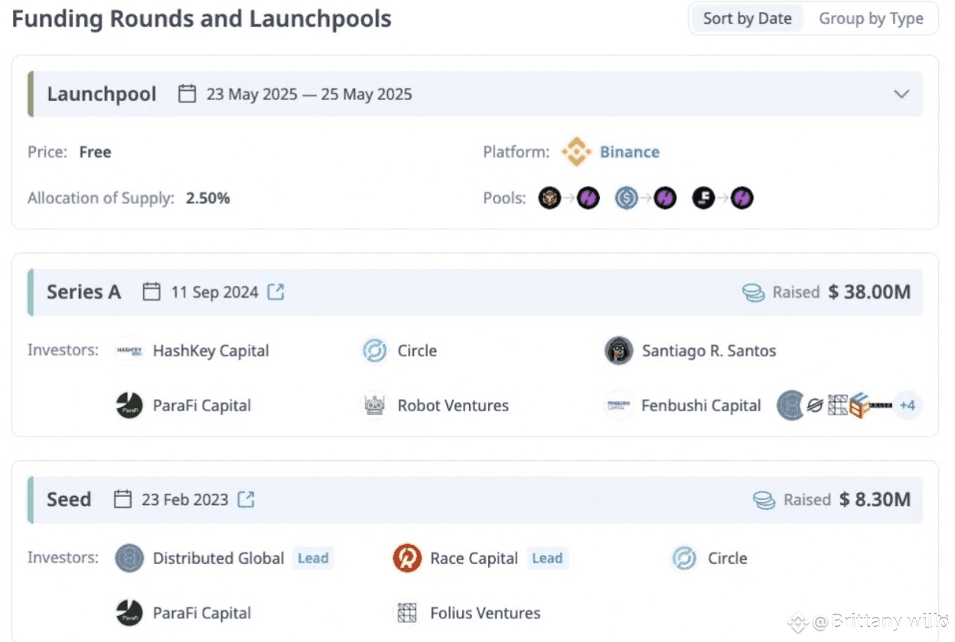
Task: Show the +4 additional Series A investors
Action: pos(907,405)
